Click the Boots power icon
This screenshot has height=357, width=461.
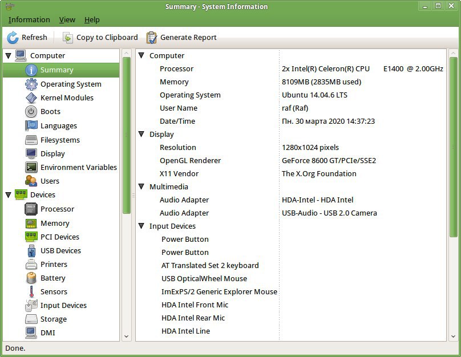click(x=31, y=112)
